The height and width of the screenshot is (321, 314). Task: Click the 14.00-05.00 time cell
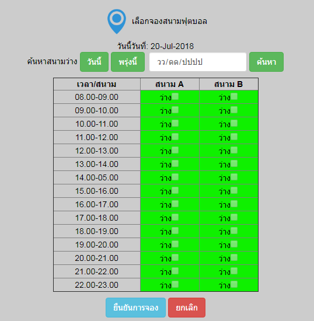tap(97, 177)
